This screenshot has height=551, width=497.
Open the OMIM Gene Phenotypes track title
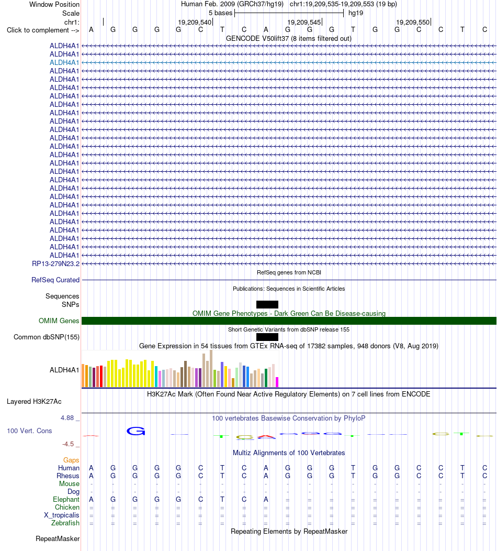coord(289,313)
